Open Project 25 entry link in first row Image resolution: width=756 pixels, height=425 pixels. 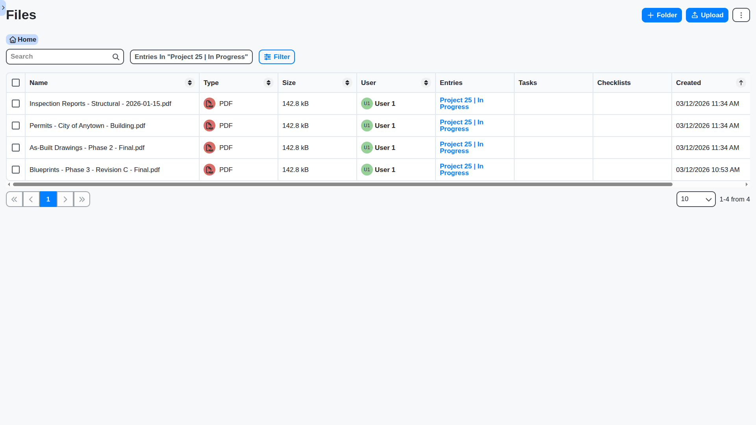click(x=461, y=104)
